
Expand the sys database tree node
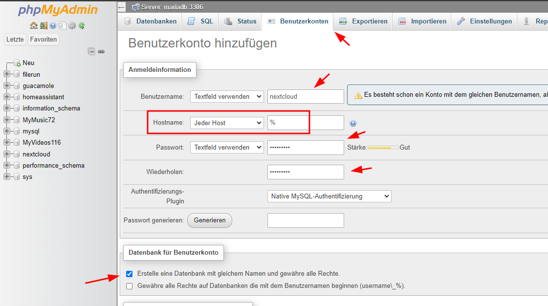point(7,177)
